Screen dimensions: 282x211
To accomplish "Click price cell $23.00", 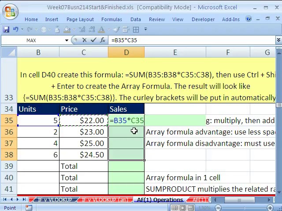I will pos(84,132).
